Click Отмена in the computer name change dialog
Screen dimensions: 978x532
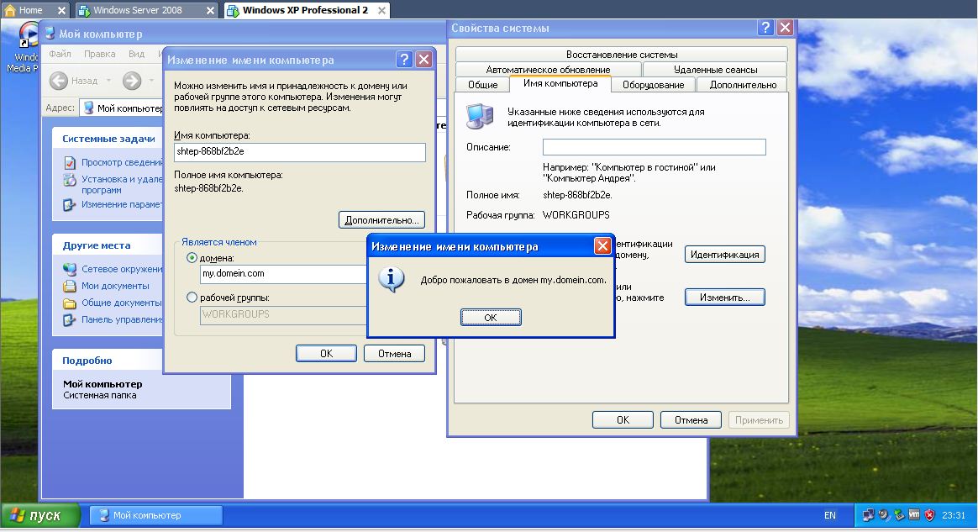click(394, 354)
